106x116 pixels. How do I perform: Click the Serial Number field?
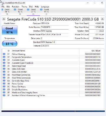[55, 27]
